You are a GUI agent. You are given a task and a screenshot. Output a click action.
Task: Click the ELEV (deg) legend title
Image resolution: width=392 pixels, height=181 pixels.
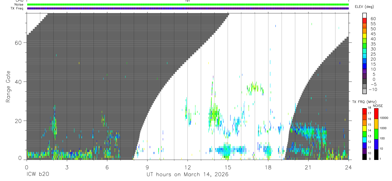365,7
